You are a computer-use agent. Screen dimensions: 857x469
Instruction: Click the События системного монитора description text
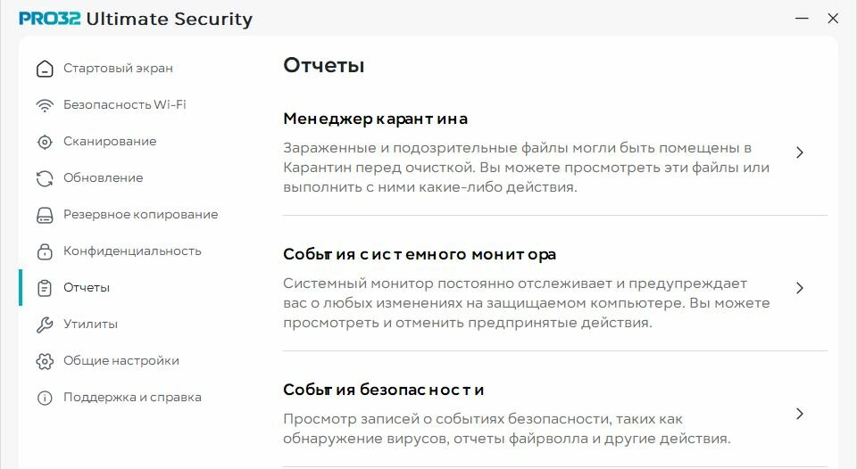(x=527, y=303)
